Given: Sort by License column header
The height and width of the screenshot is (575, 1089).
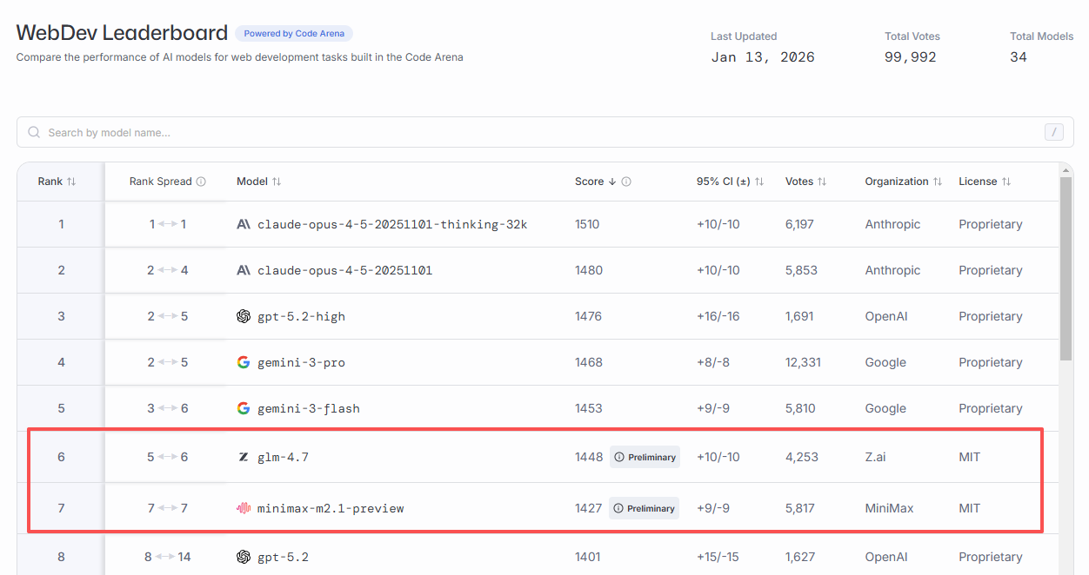Looking at the screenshot, I should point(985,182).
